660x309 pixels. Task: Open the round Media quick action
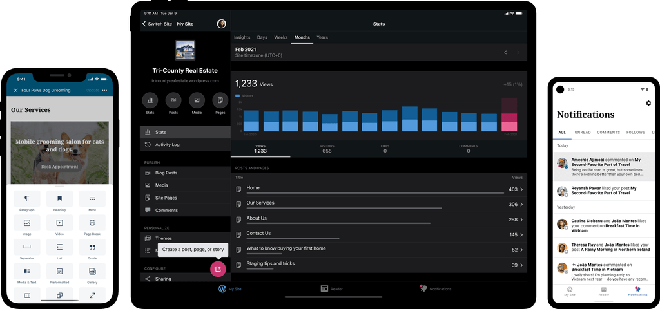[197, 100]
